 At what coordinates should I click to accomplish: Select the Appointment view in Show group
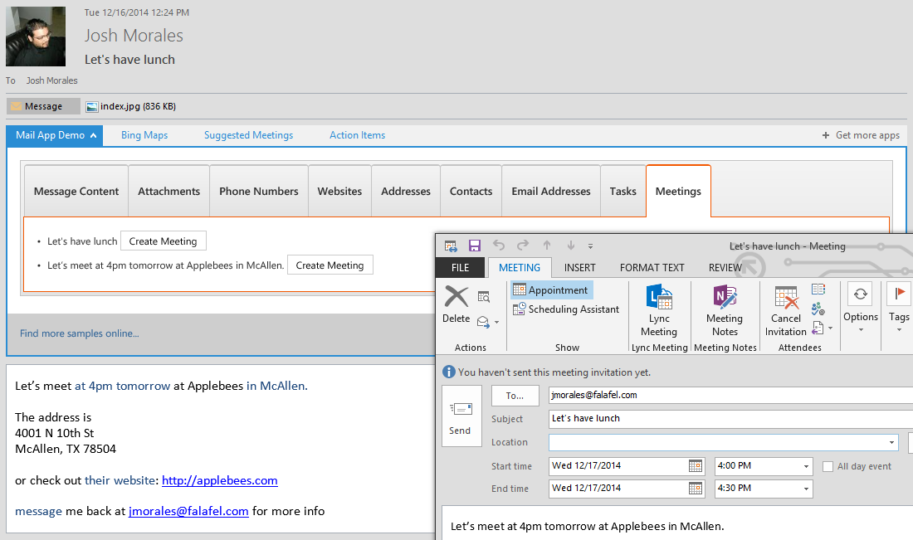click(x=550, y=289)
